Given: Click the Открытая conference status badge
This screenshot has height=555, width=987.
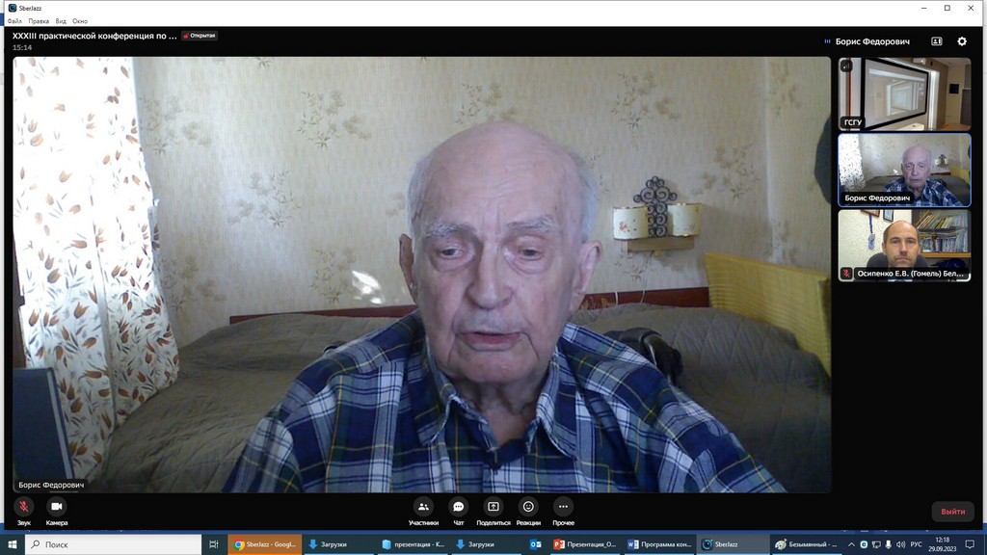Looking at the screenshot, I should point(200,36).
